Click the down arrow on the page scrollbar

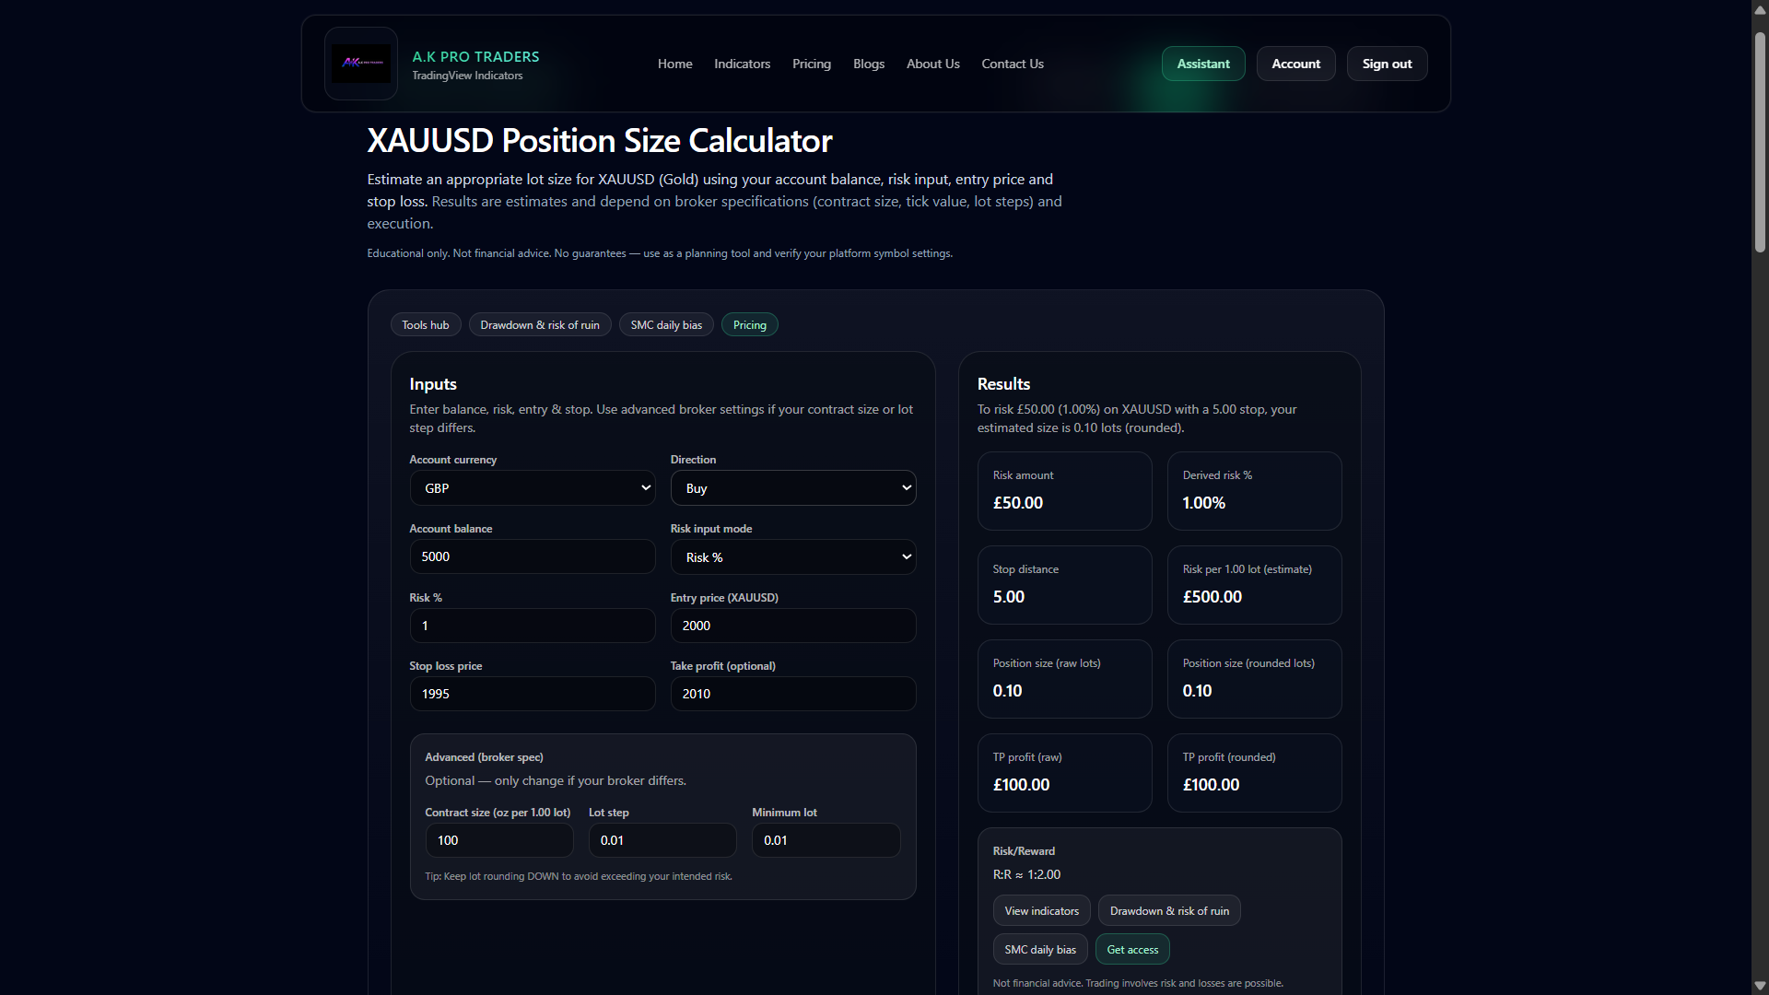pyautogui.click(x=1760, y=986)
